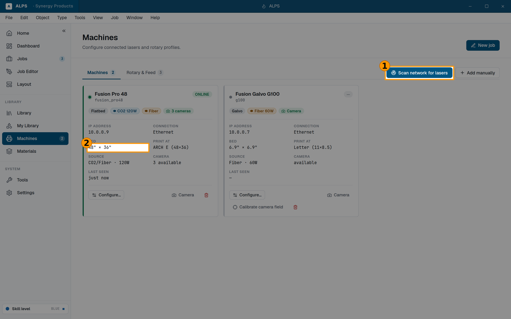Open the Type menu

click(62, 17)
